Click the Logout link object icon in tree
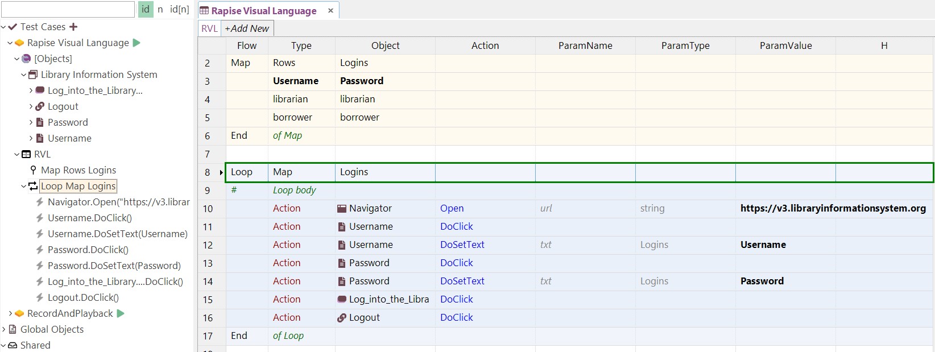The image size is (935, 352). point(40,106)
